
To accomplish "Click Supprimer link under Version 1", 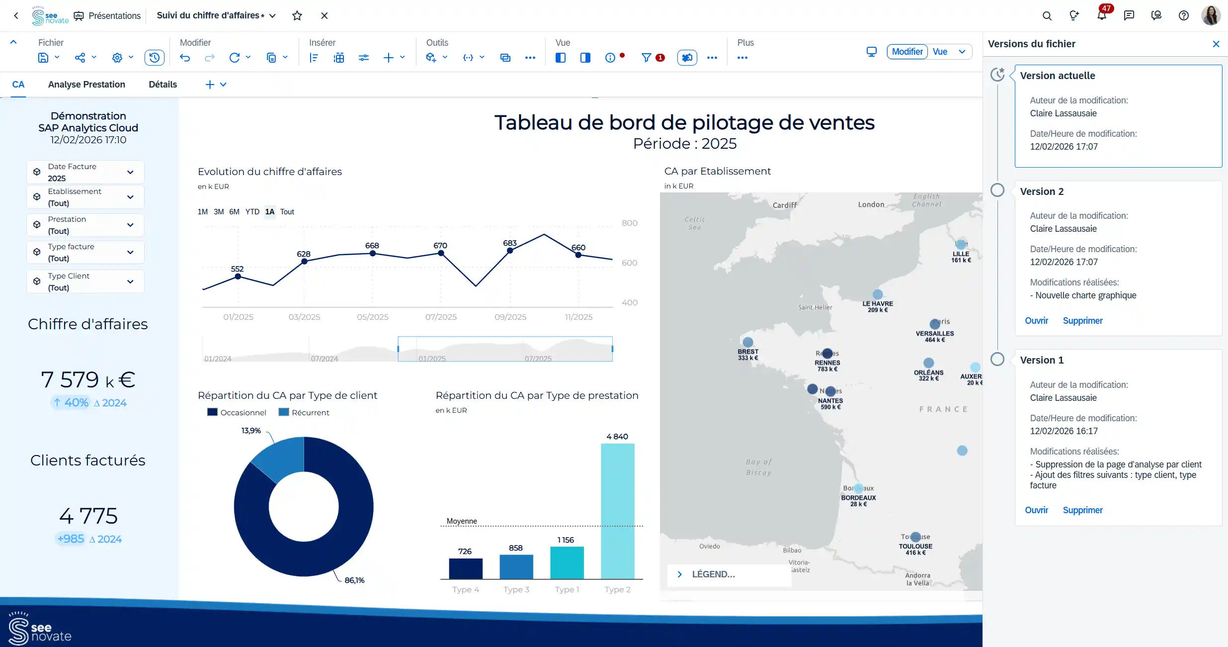I will [x=1082, y=510].
